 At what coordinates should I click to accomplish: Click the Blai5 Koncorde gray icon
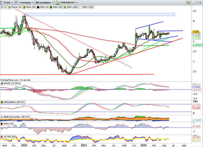(2, 117)
